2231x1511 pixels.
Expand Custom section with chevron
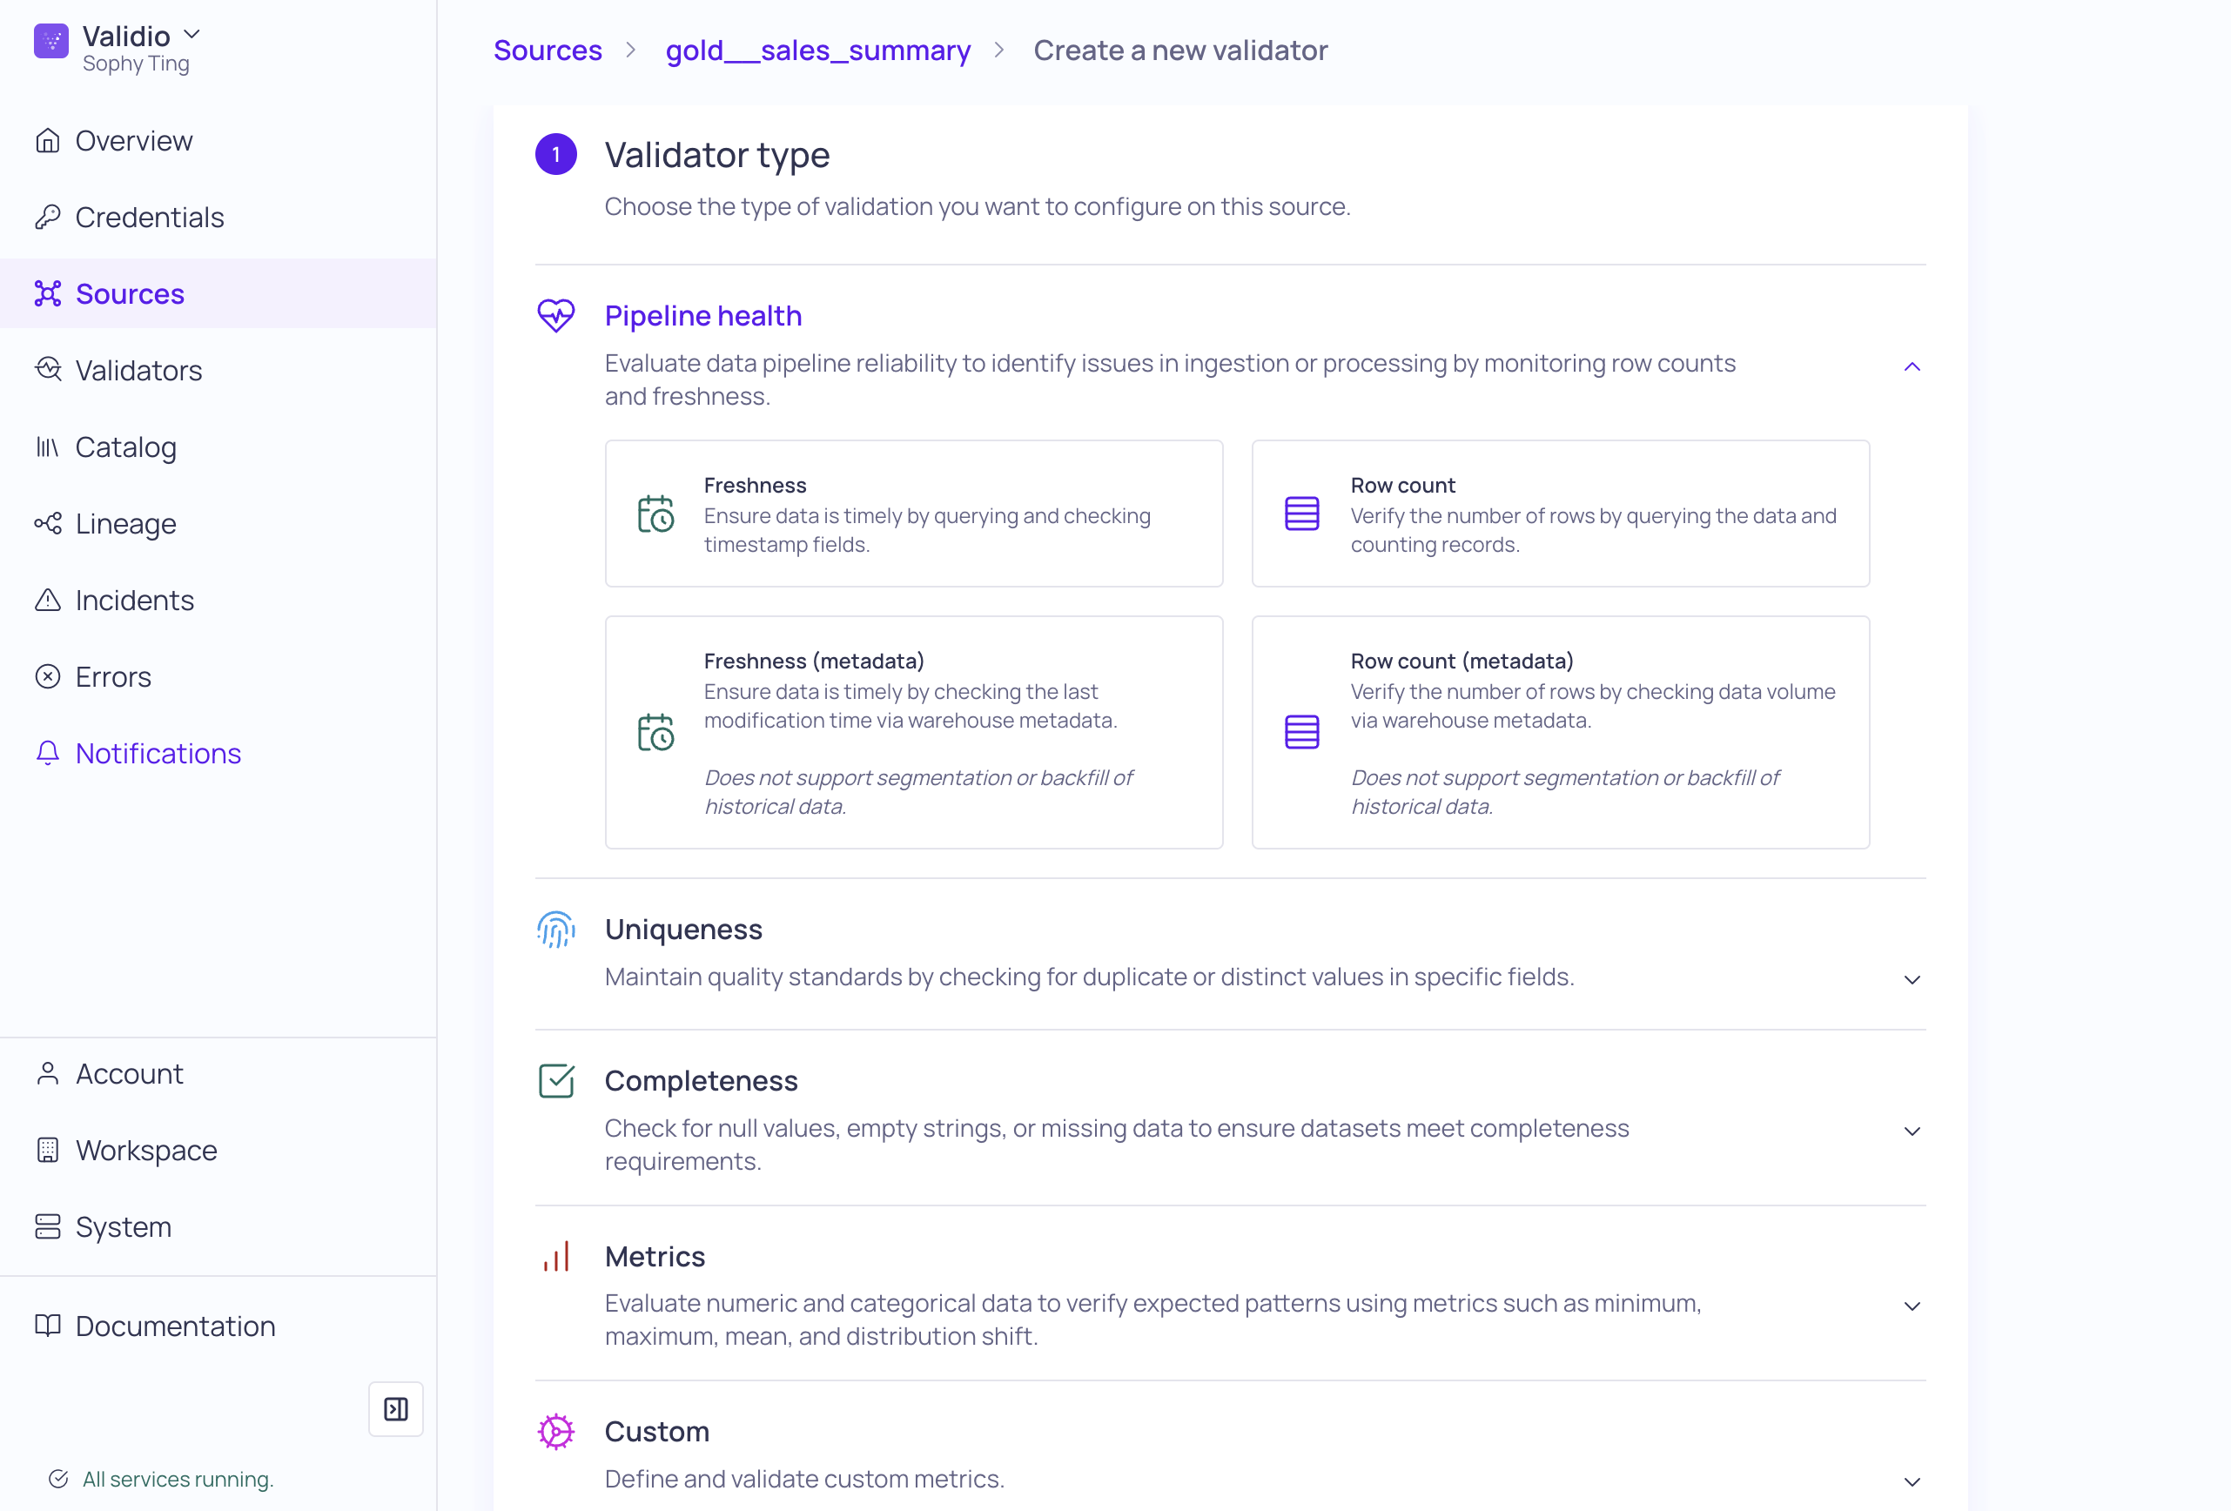tap(1912, 1482)
